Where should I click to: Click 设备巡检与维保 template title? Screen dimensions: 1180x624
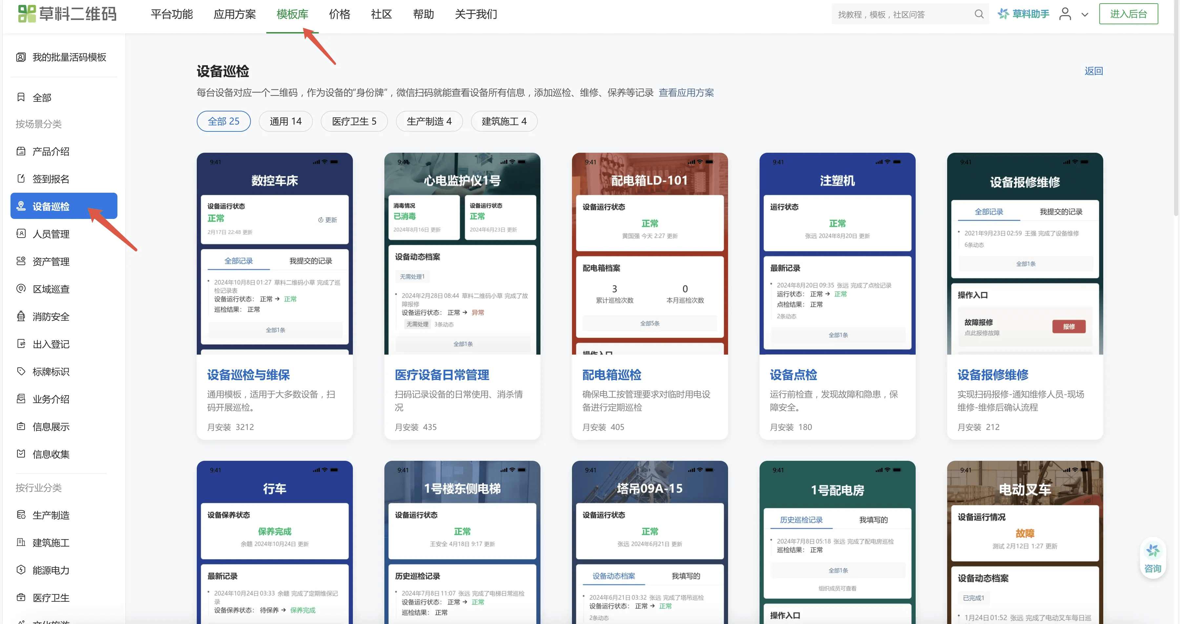[248, 375]
